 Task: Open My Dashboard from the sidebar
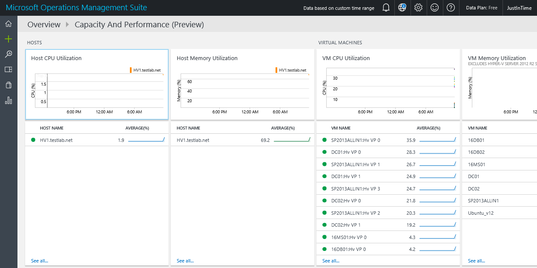[x=8, y=69]
